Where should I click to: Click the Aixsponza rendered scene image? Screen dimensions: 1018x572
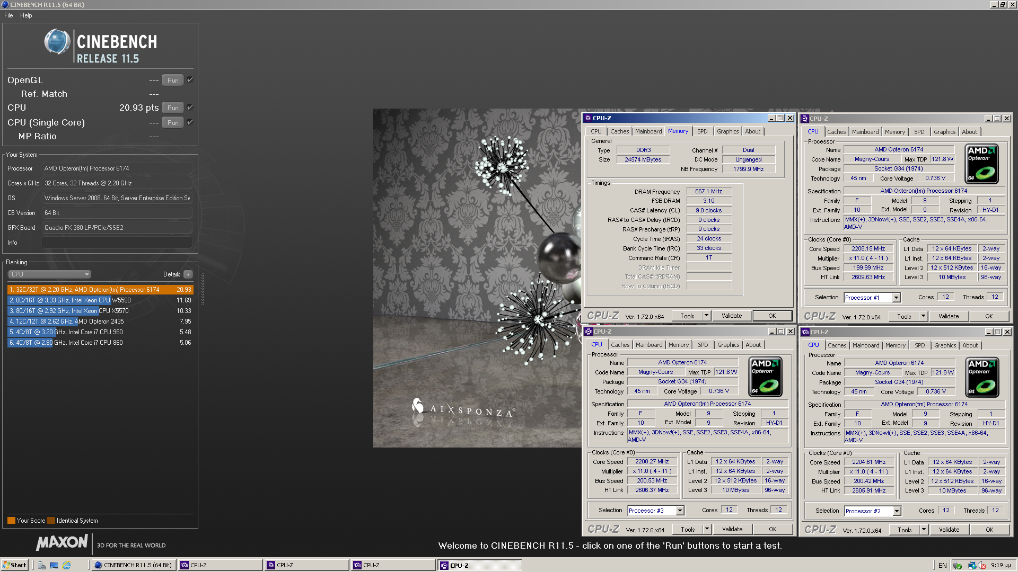tap(477, 278)
